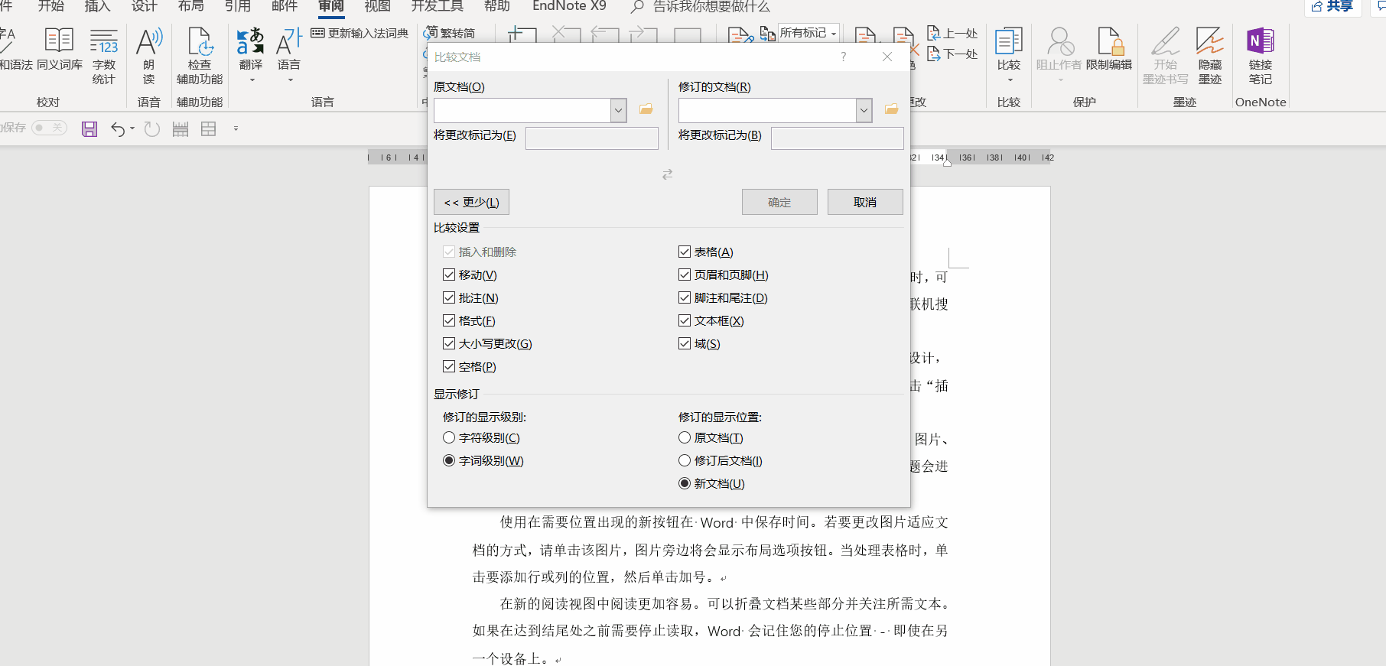Collapse options with the Less (更少) button
The width and height of the screenshot is (1386, 666).
click(x=471, y=202)
